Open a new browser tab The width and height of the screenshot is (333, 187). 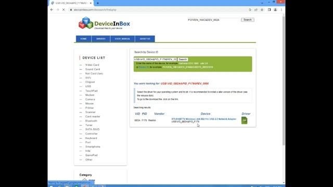[98, 3]
